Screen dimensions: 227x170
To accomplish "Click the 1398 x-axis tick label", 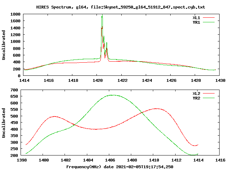I will coord(22,160).
